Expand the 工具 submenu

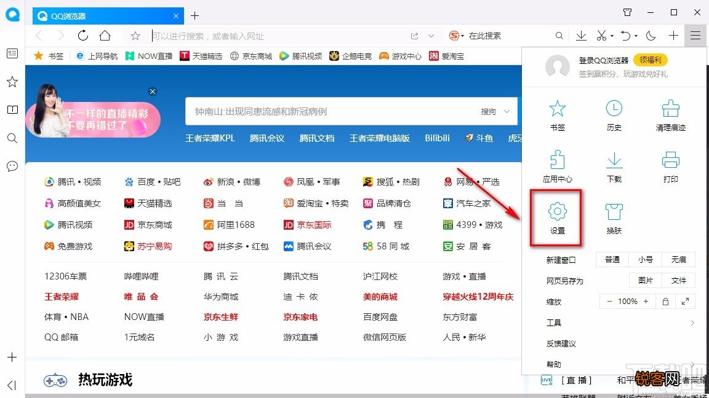pyautogui.click(x=620, y=322)
